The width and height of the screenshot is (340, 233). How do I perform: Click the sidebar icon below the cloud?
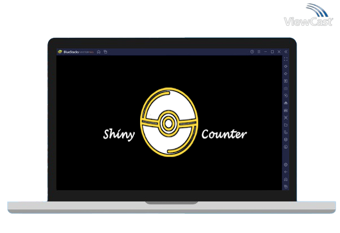click(x=286, y=110)
